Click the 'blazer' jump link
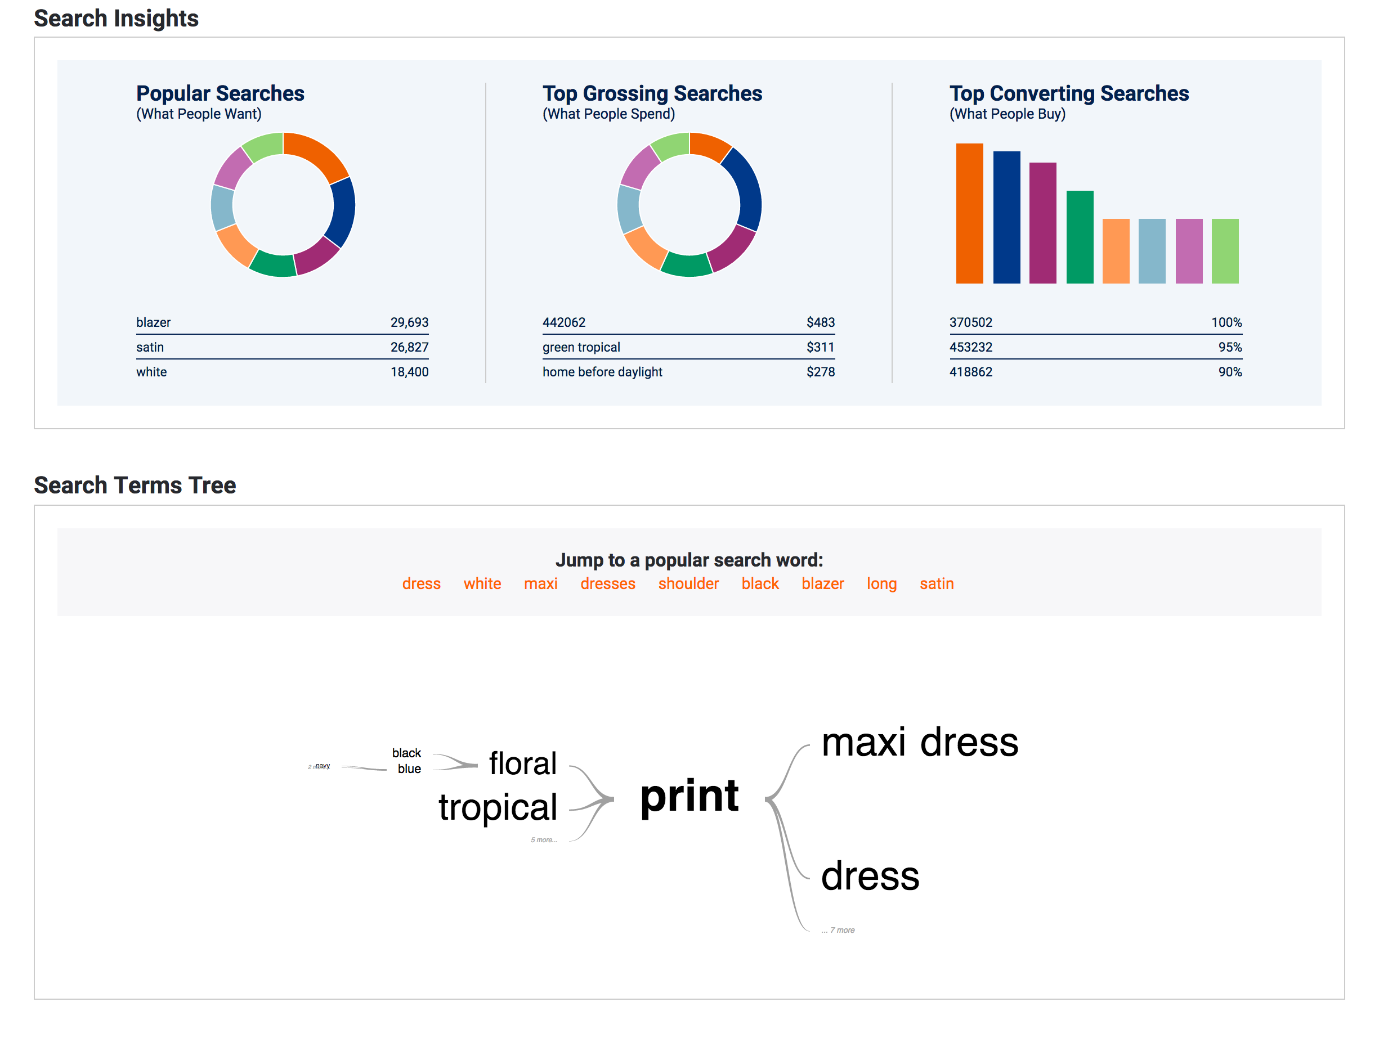 pos(822,584)
